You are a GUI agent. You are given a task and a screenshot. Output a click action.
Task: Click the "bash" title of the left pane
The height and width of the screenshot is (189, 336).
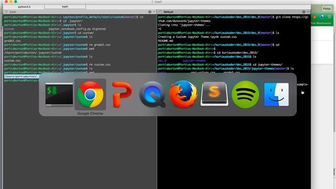pyautogui.click(x=13, y=12)
